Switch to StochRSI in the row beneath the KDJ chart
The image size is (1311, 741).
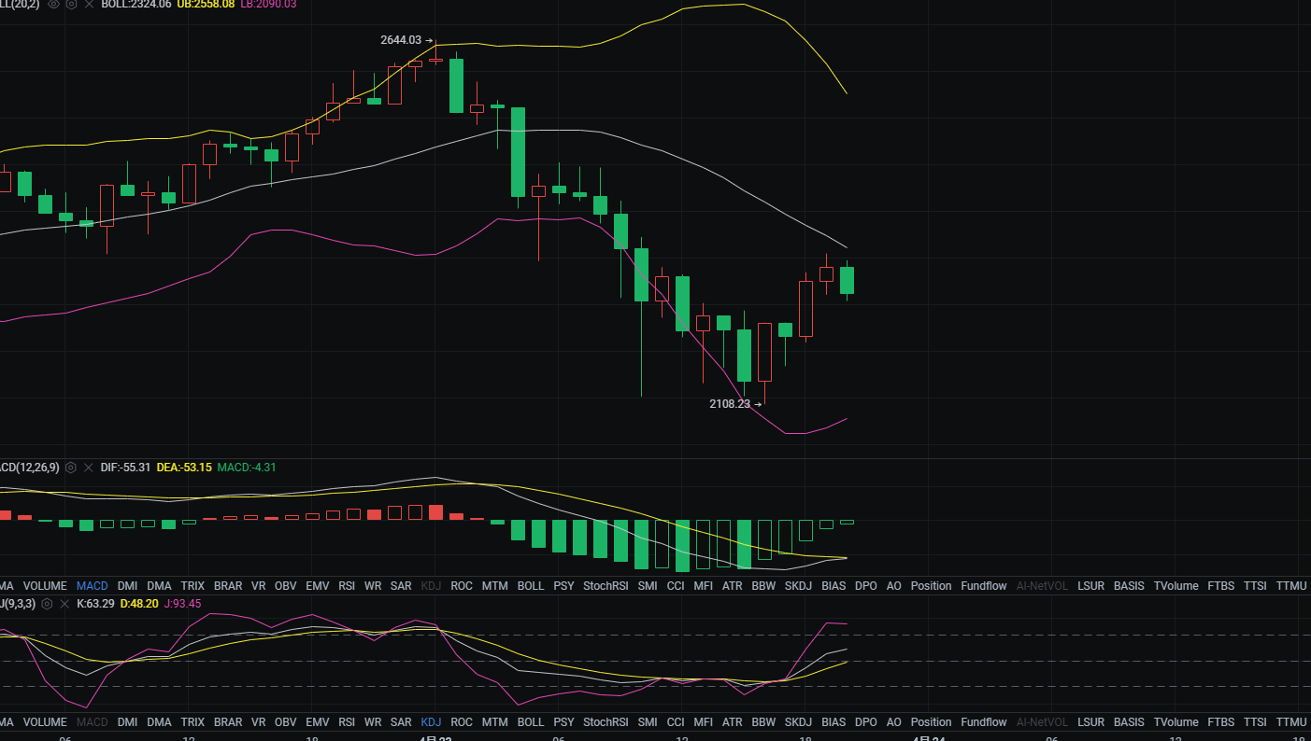606,722
